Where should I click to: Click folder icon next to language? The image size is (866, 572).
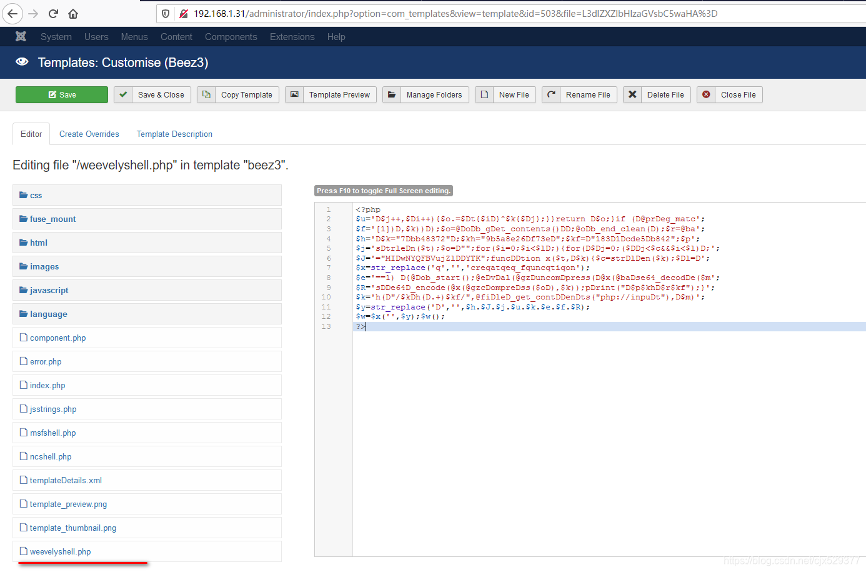pyautogui.click(x=24, y=314)
